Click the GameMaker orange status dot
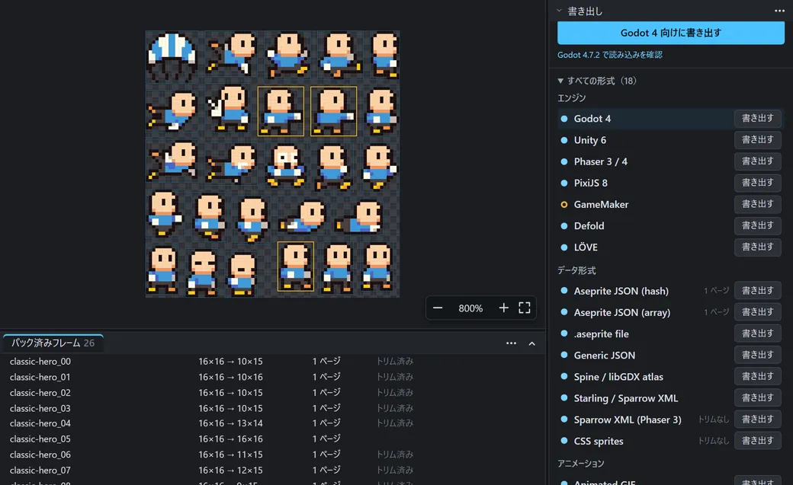 point(564,205)
